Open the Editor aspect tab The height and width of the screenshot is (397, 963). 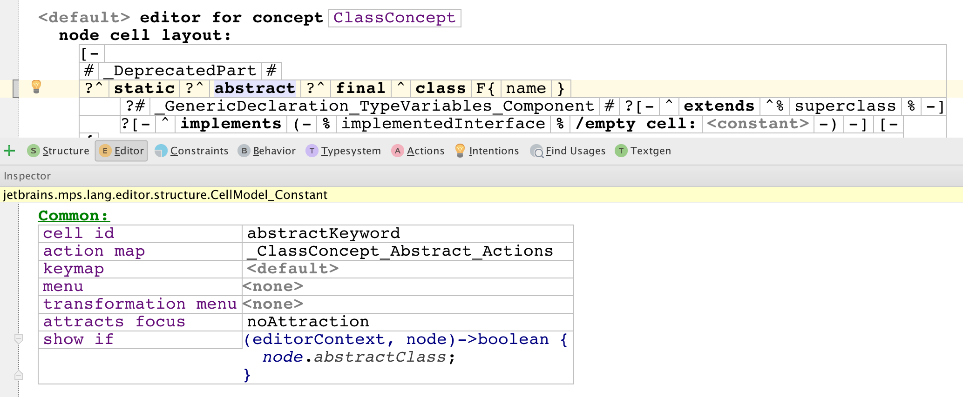click(x=122, y=151)
